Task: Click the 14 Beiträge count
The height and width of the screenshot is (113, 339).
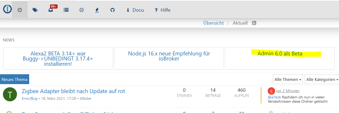Action: [x=213, y=90]
